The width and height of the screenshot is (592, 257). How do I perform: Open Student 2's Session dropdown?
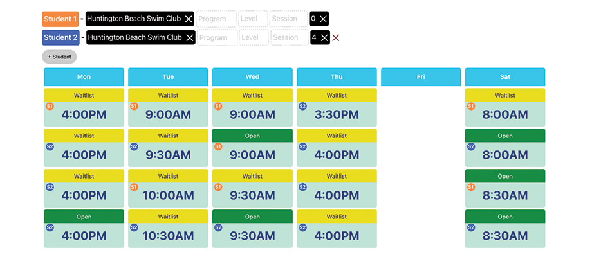[288, 38]
